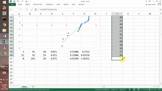Open the Name Box dropdown arrow
Viewport: 162px width, 91px height.
click(x=20, y=10)
